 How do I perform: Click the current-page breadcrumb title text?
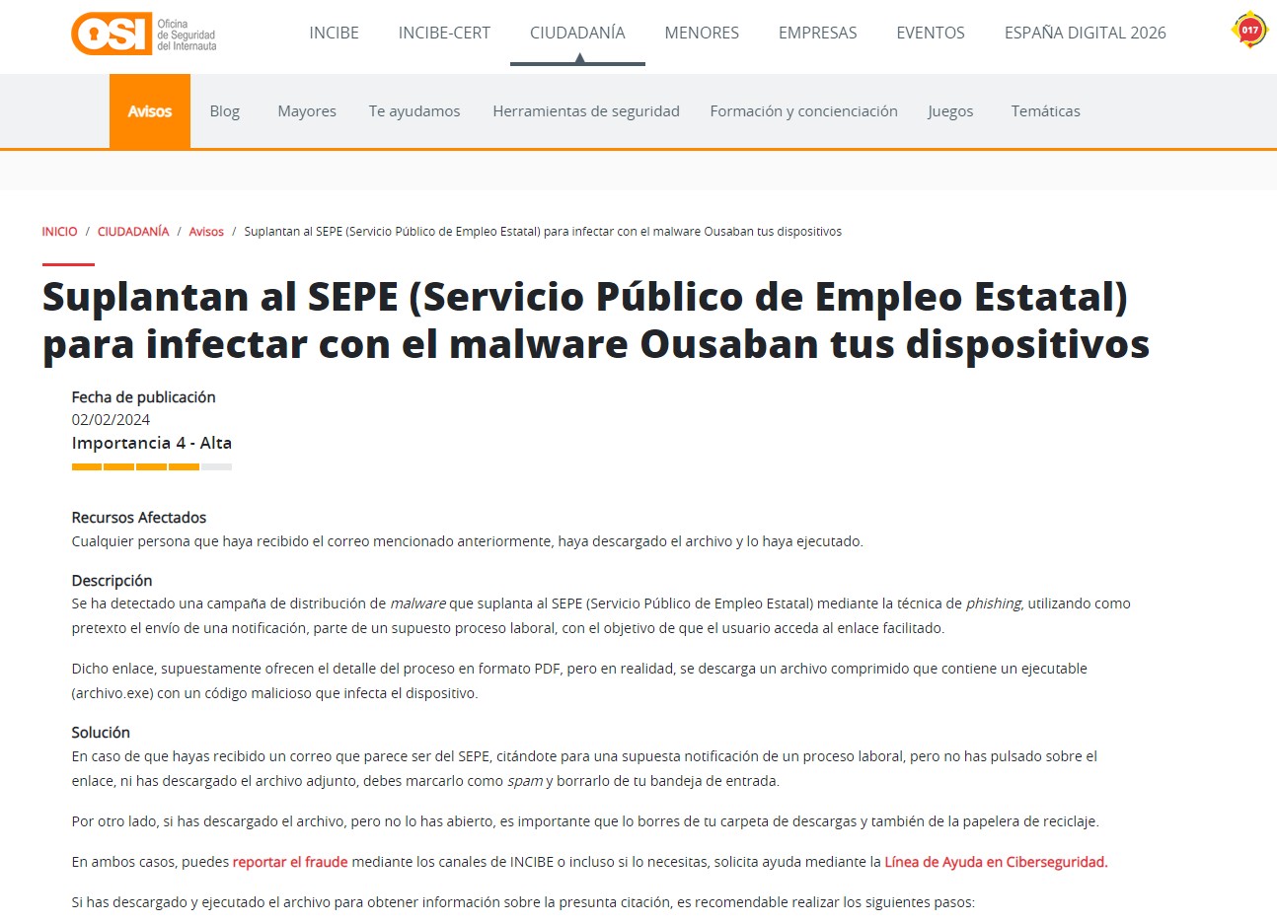point(543,232)
